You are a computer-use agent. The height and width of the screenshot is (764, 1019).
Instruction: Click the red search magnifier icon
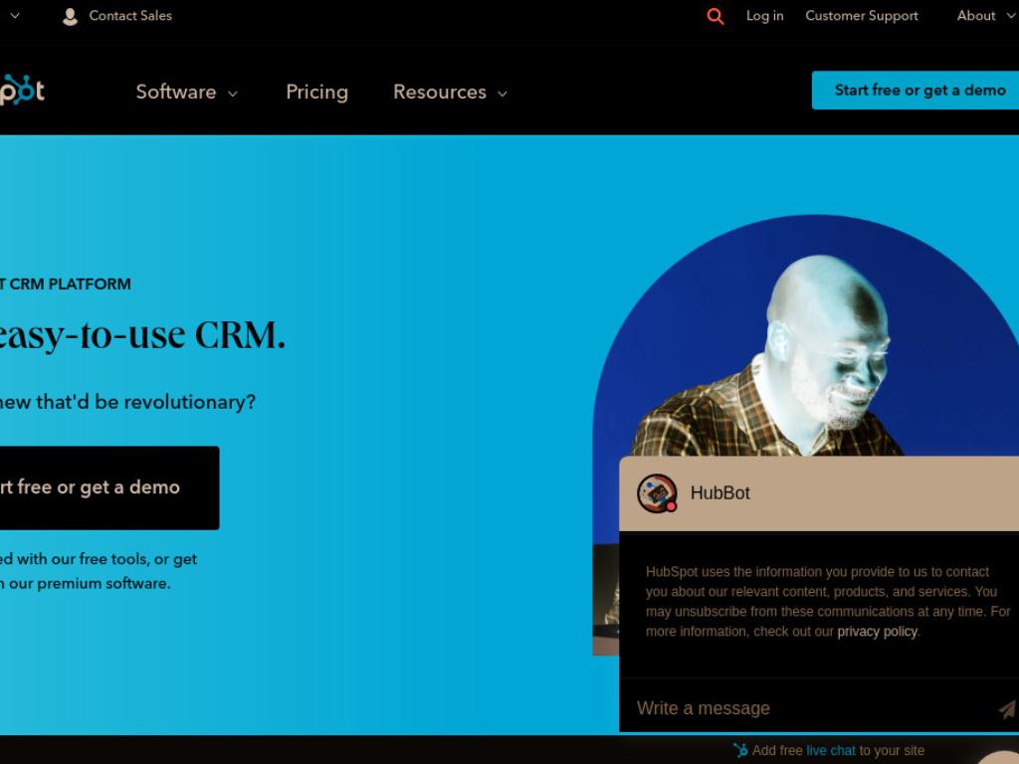714,16
